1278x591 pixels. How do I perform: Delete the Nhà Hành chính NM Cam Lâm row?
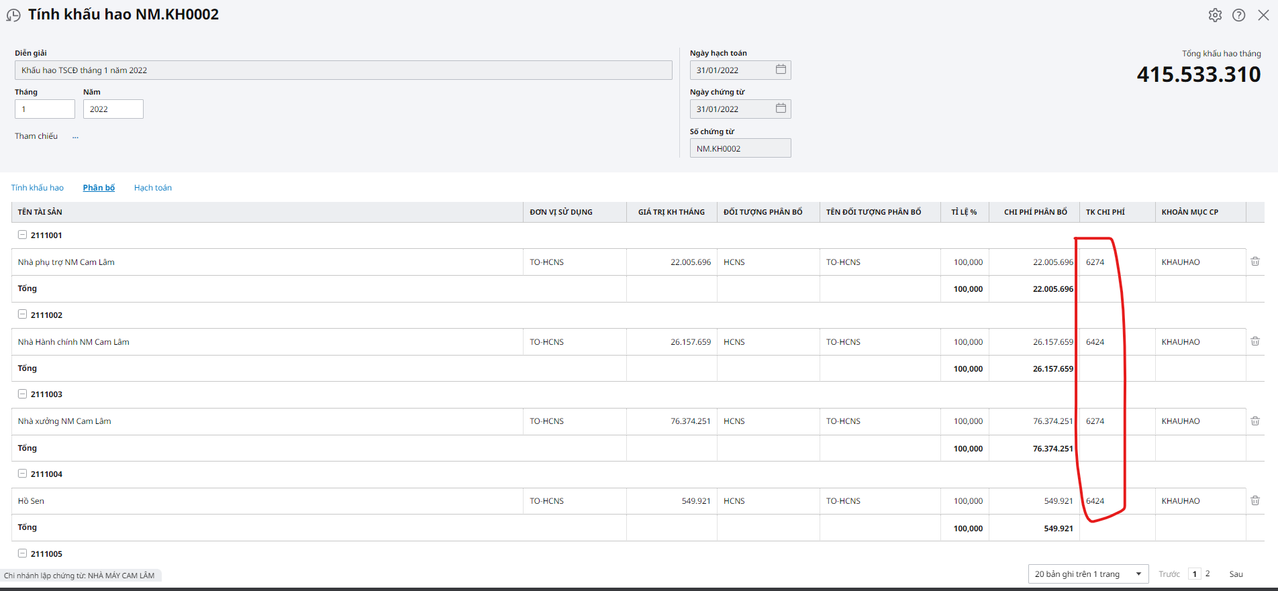(x=1255, y=341)
